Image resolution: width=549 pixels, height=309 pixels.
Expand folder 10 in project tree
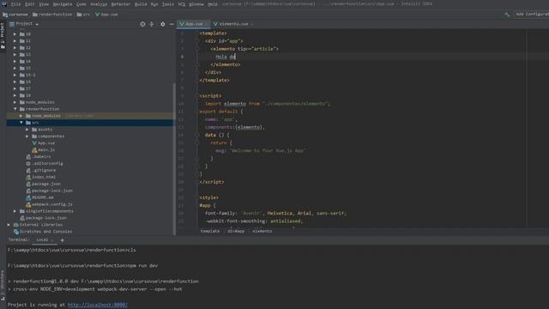point(15,34)
